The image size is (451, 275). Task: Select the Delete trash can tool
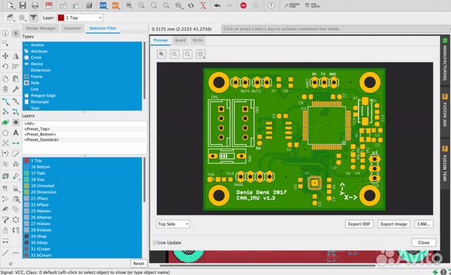(5, 89)
